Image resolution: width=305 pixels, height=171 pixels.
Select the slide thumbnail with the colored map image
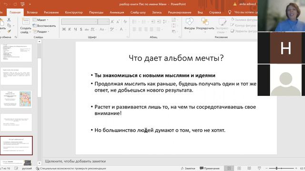tap(16, 99)
